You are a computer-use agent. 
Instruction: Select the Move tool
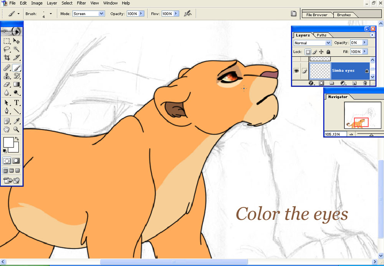17,41
